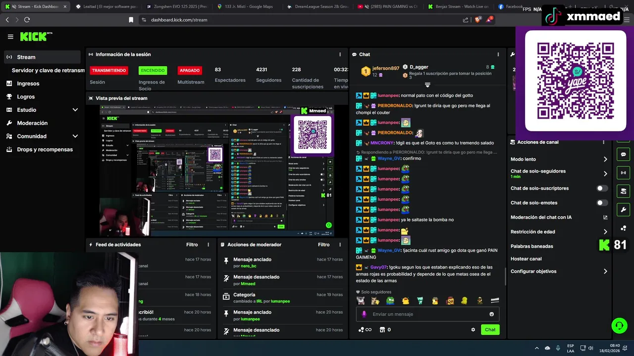
Task: Click the Wayne_GV username on the confirmo message
Action: (389, 158)
